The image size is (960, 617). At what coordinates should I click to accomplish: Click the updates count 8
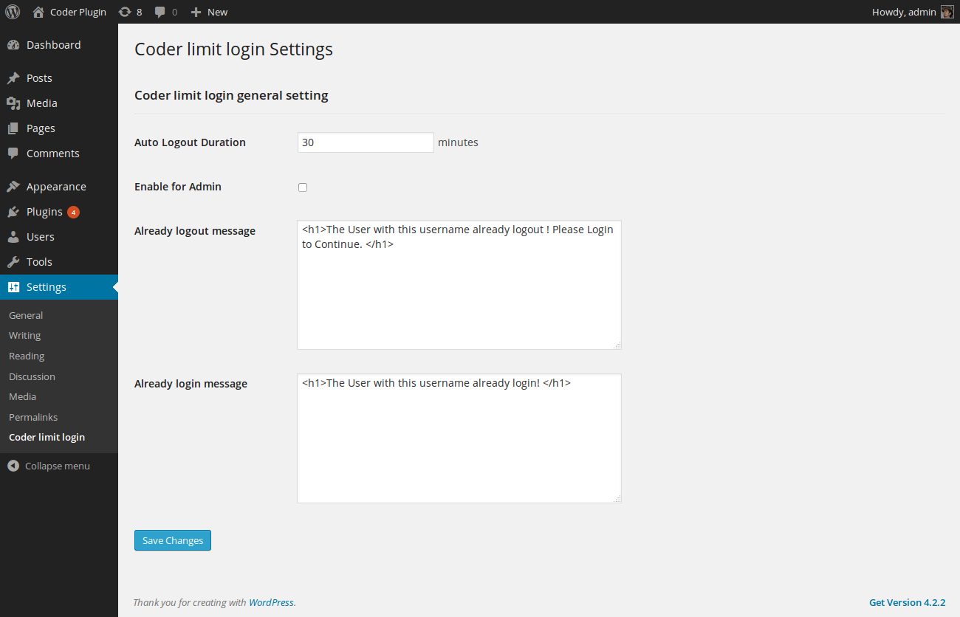[139, 12]
